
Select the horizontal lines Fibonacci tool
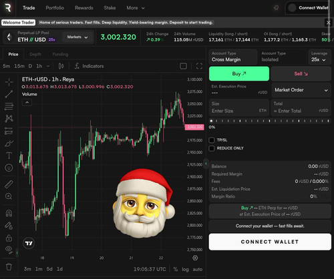point(9,106)
